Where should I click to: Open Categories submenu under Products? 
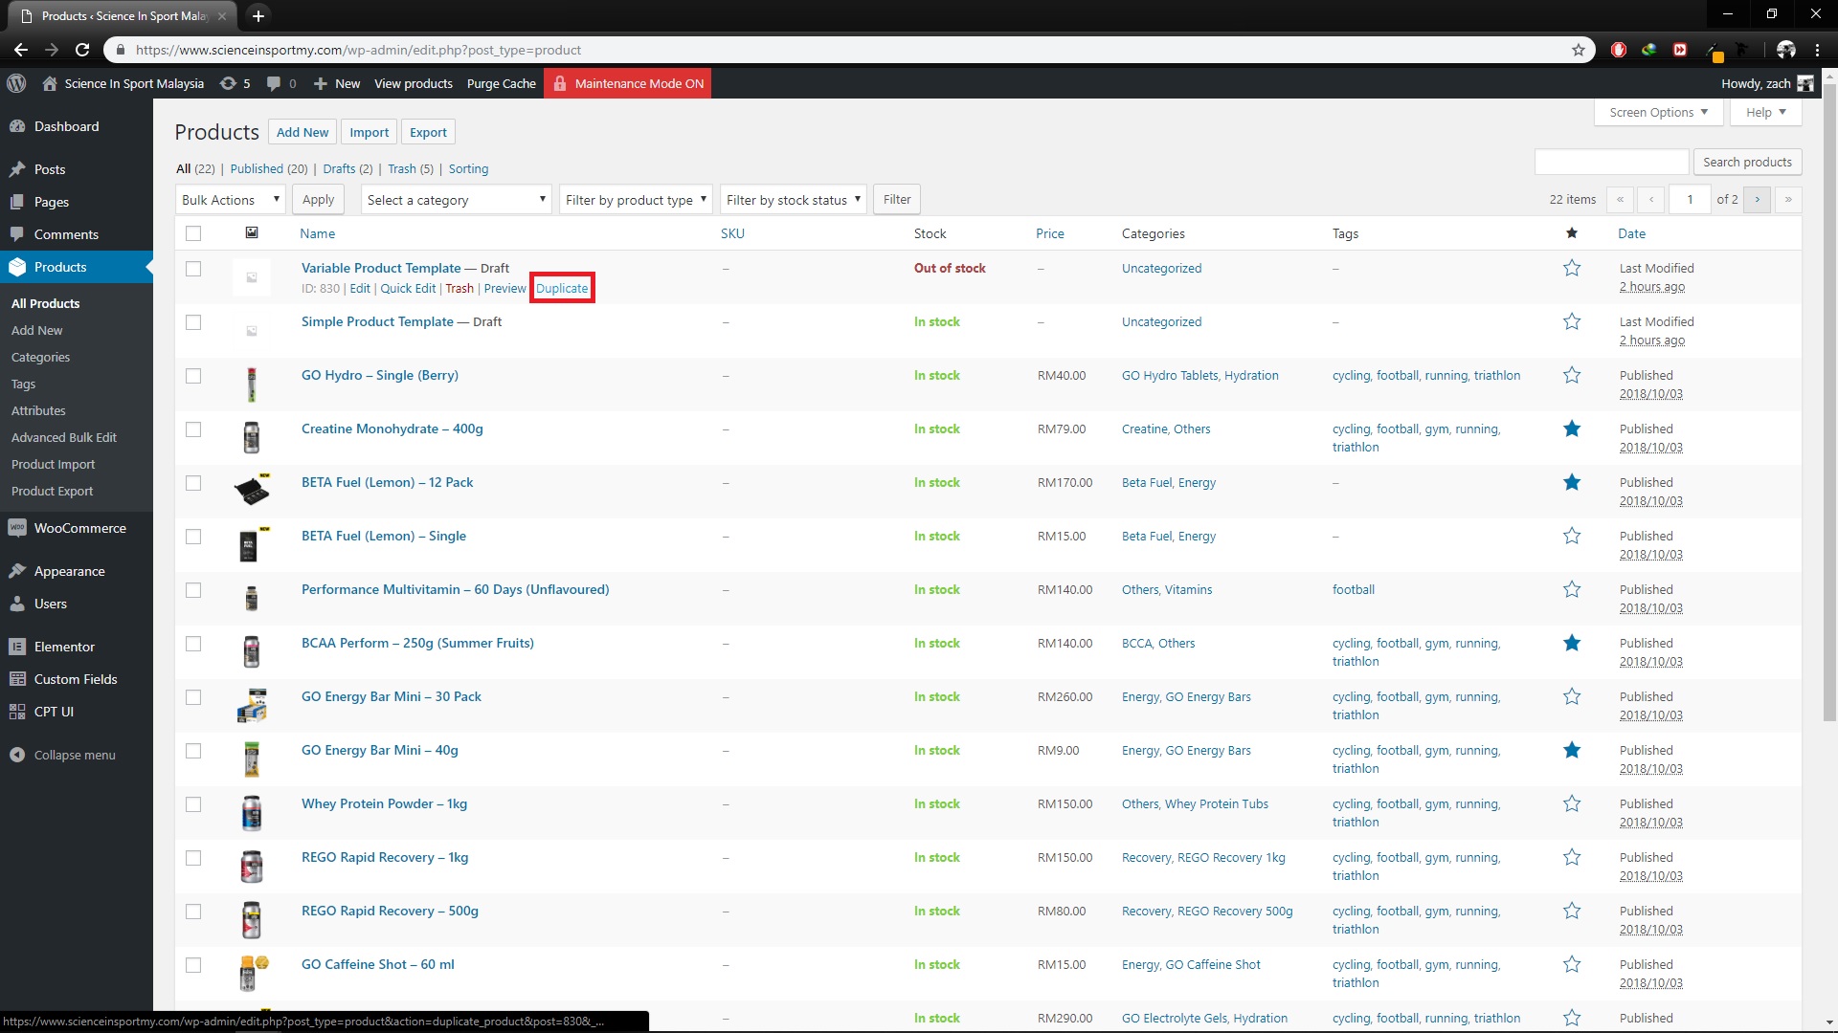pos(40,357)
